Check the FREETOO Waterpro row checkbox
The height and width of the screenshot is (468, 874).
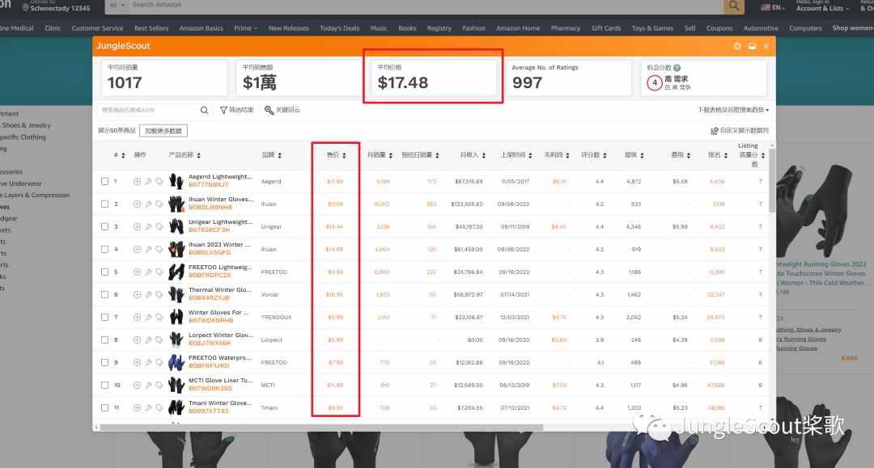click(x=104, y=362)
